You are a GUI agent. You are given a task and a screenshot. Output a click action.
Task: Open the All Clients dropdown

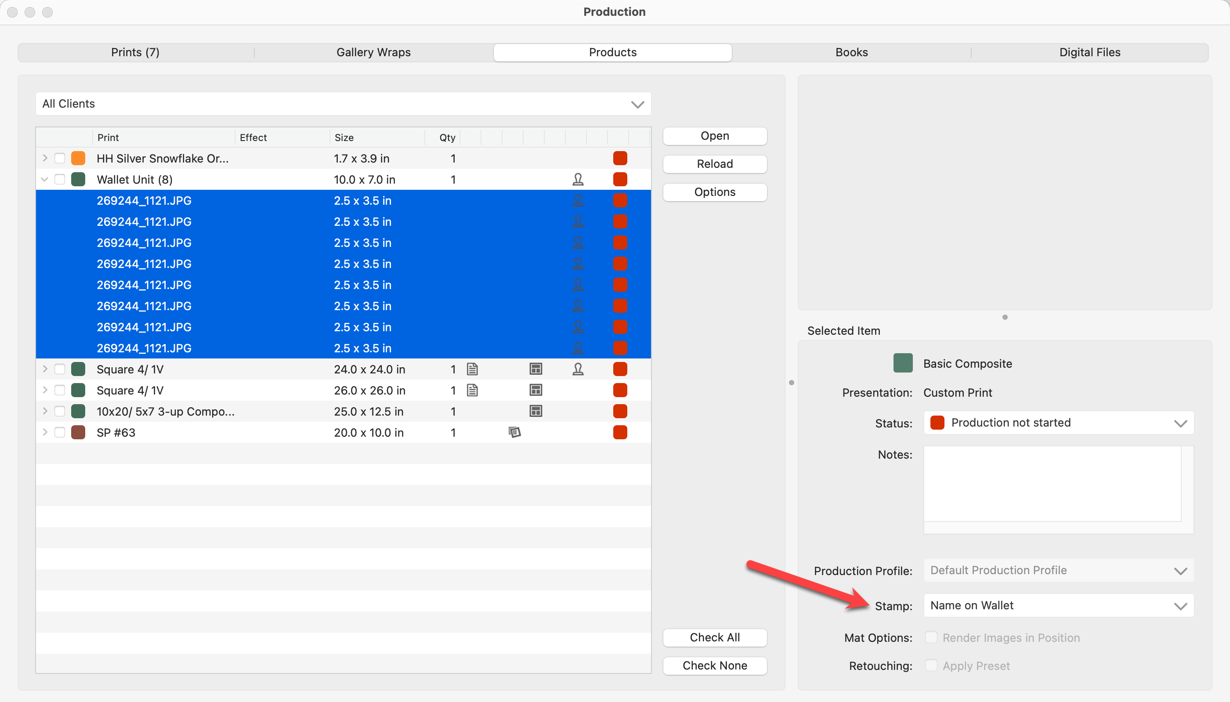(343, 104)
